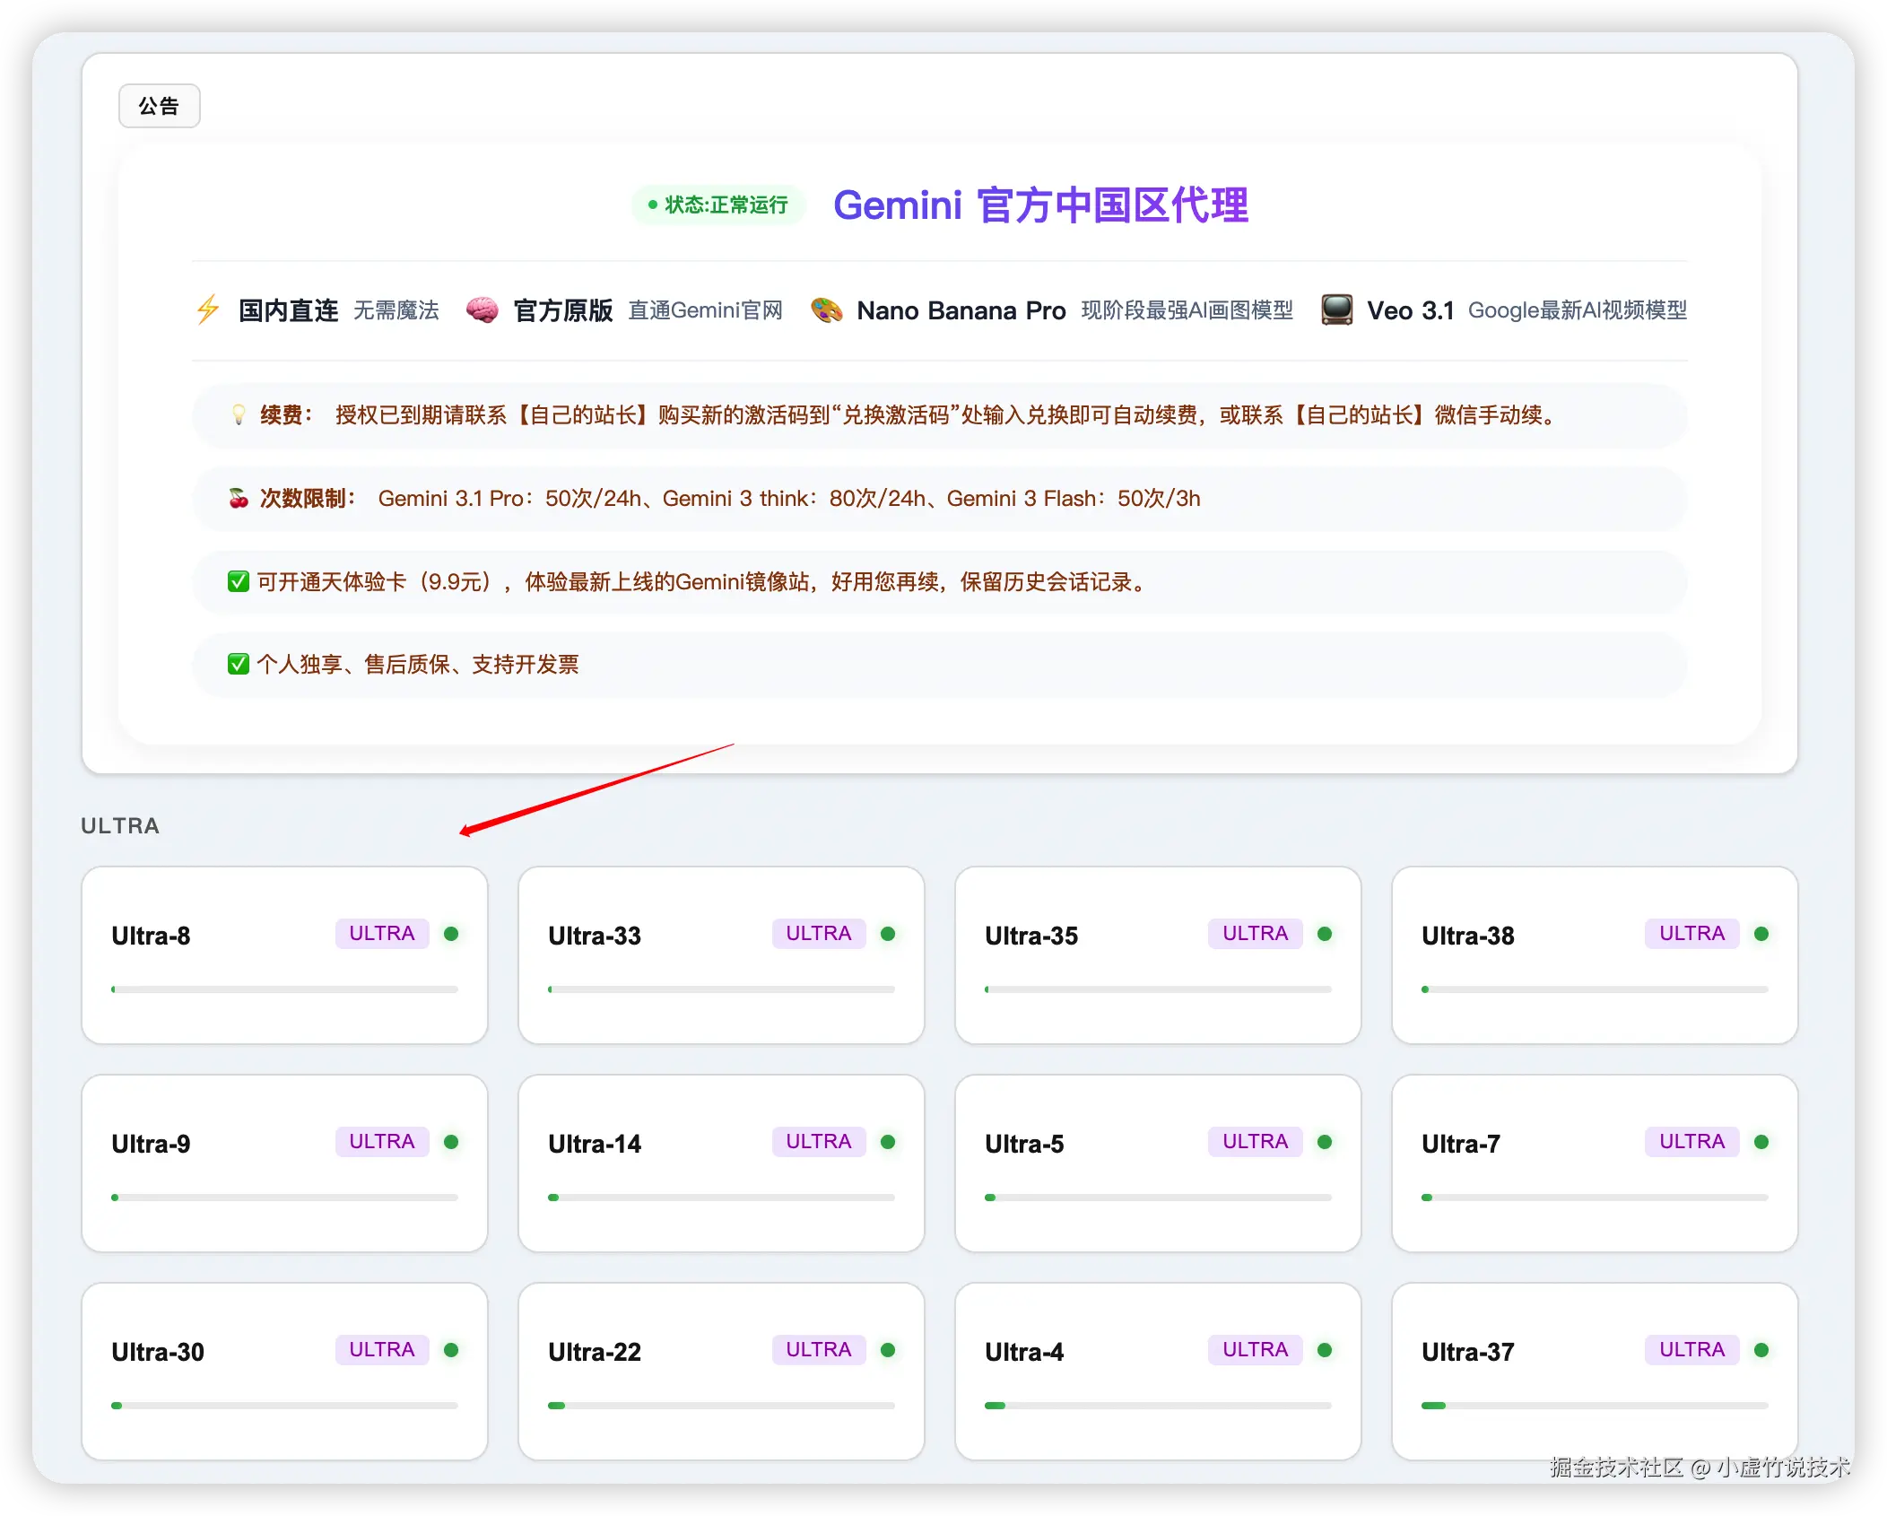Click the usage progress bar under Ultra-22

(x=721, y=1406)
